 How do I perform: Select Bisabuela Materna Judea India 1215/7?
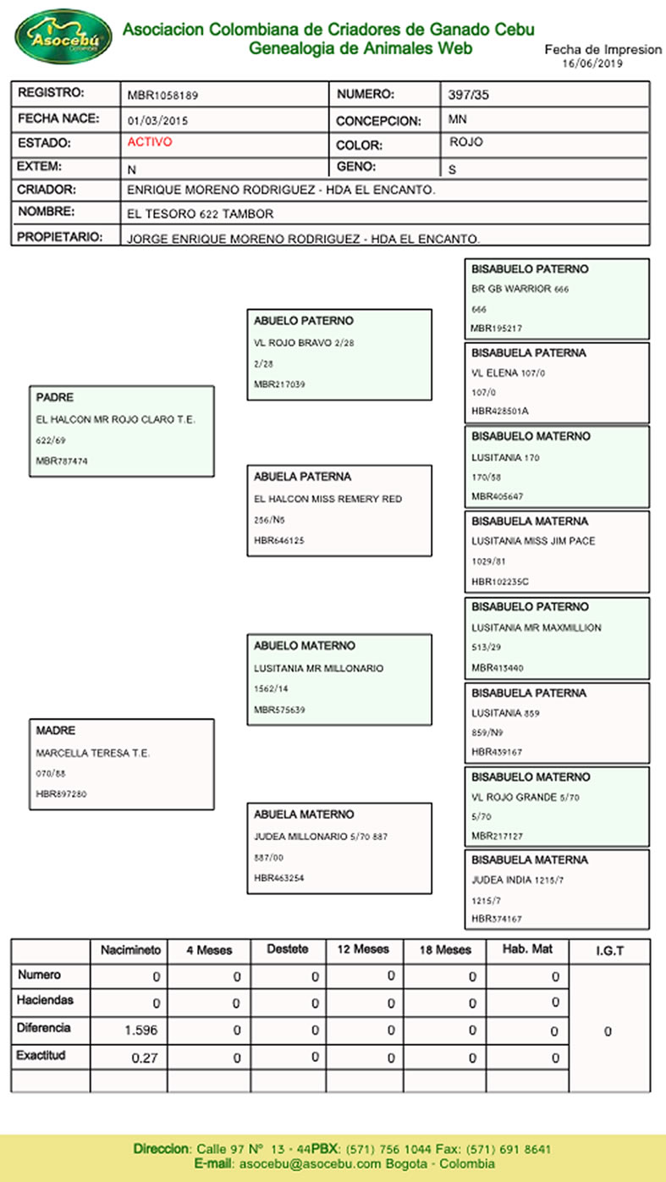[x=557, y=889]
